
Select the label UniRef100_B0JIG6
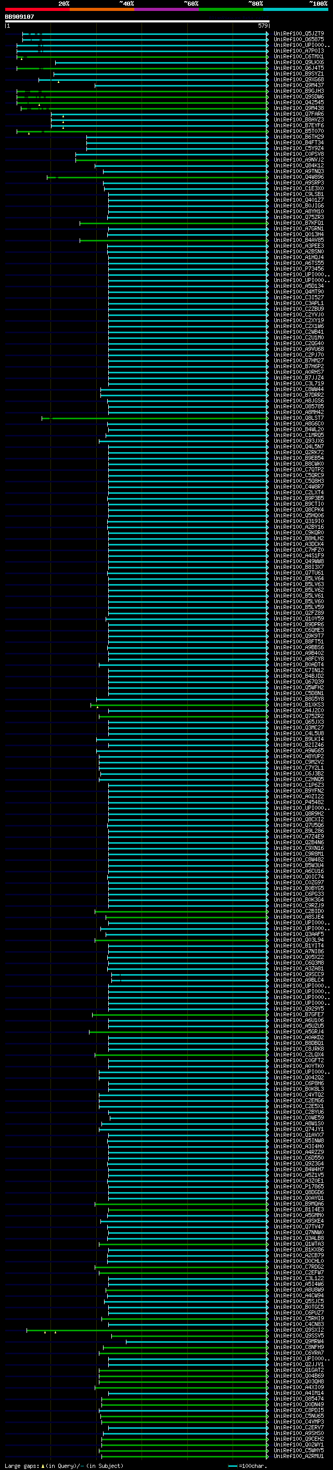pyautogui.click(x=299, y=205)
